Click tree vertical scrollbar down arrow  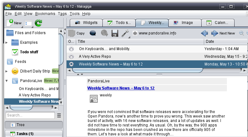pos(61,103)
